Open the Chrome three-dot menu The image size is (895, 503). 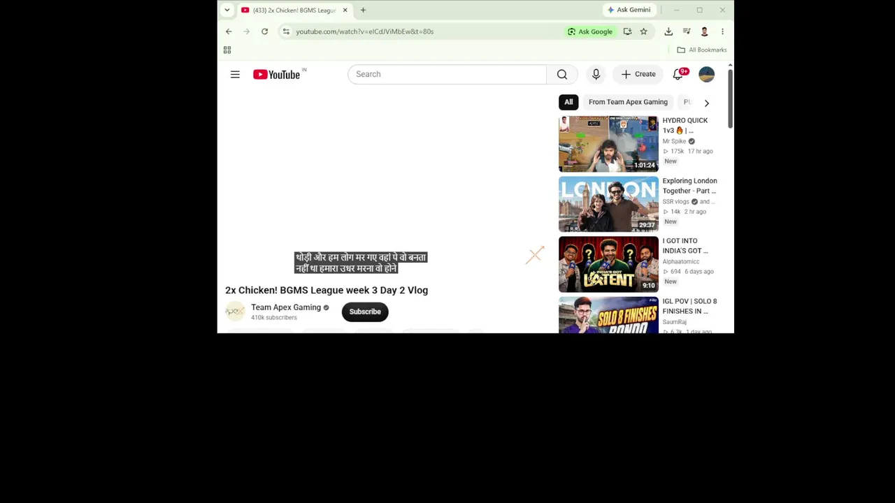pyautogui.click(x=722, y=31)
